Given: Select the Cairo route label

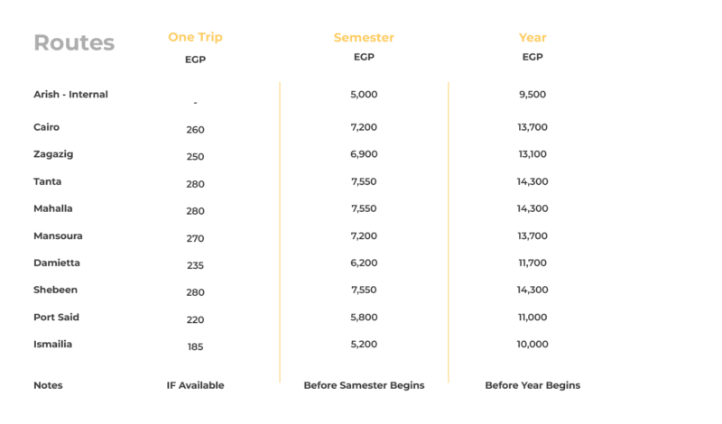Looking at the screenshot, I should pyautogui.click(x=46, y=127).
